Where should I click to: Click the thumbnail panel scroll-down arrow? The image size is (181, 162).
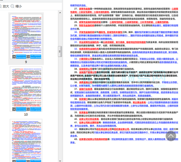coord(60,161)
